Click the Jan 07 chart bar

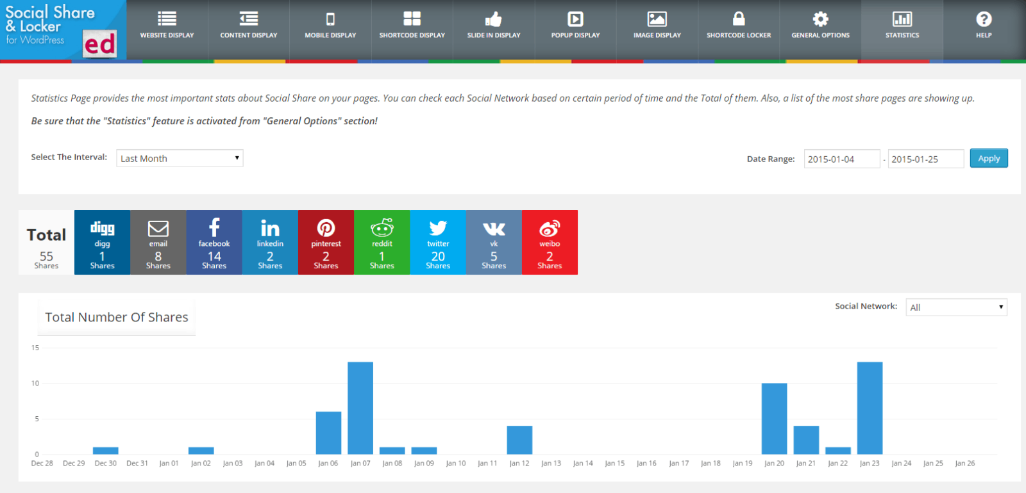[360, 408]
